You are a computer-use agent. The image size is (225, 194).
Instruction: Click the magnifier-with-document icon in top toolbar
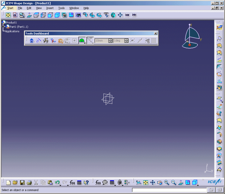pyautogui.click(x=22, y=15)
